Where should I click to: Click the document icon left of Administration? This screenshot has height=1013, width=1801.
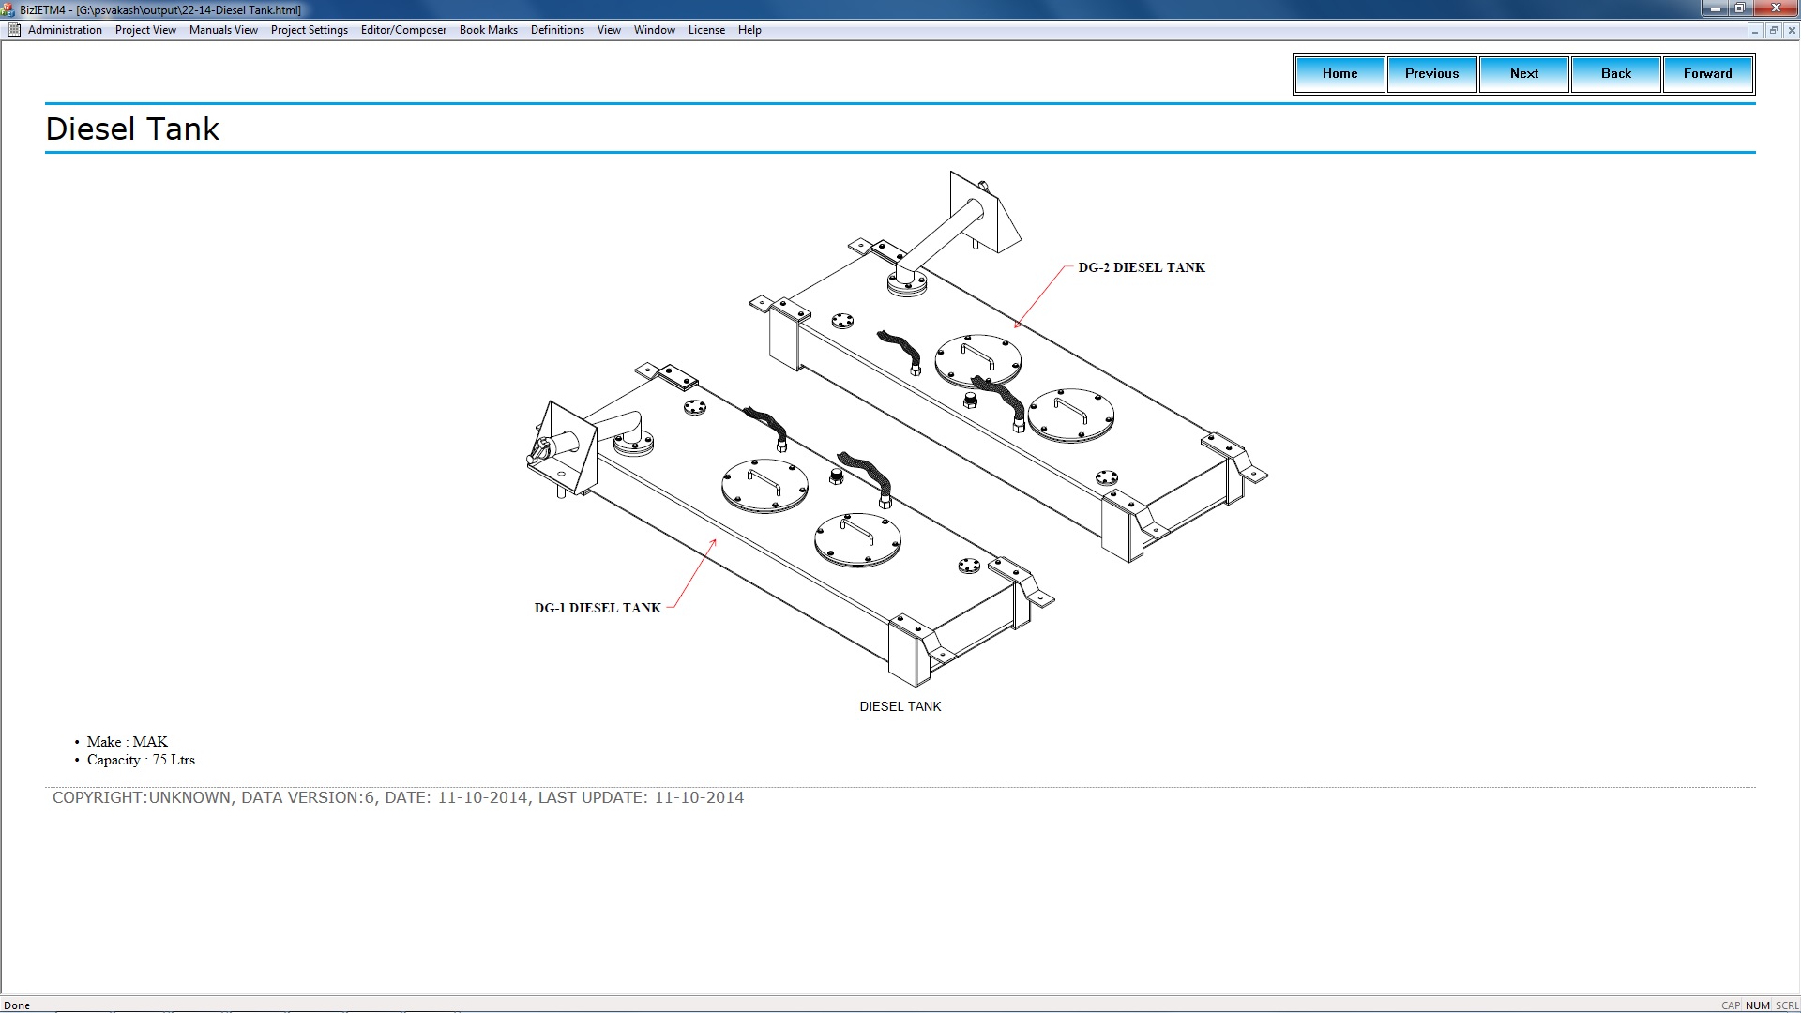tap(14, 30)
